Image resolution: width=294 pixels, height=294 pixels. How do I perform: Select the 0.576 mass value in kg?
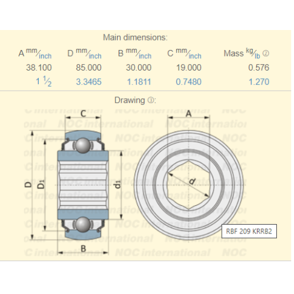click(x=259, y=68)
